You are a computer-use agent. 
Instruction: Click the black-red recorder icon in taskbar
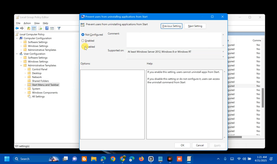(x=170, y=159)
